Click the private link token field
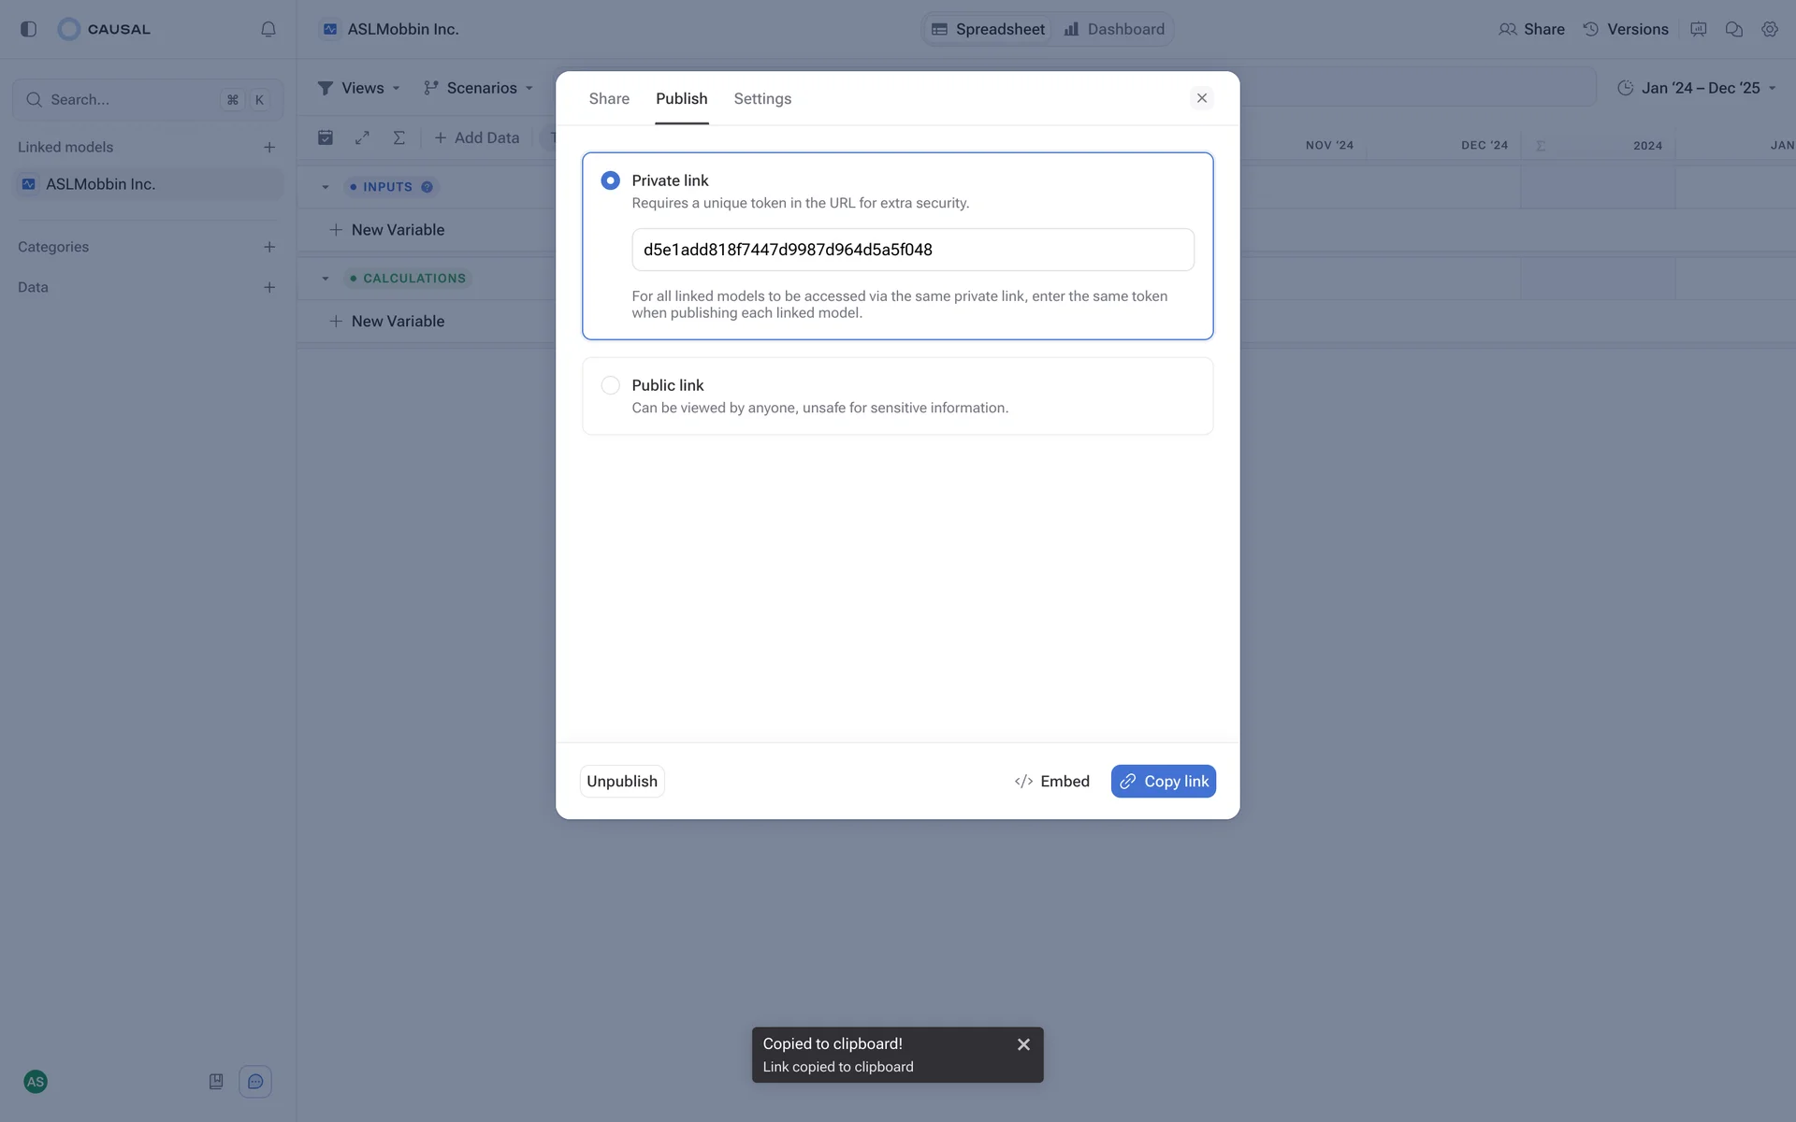Image resolution: width=1796 pixels, height=1122 pixels. click(912, 250)
